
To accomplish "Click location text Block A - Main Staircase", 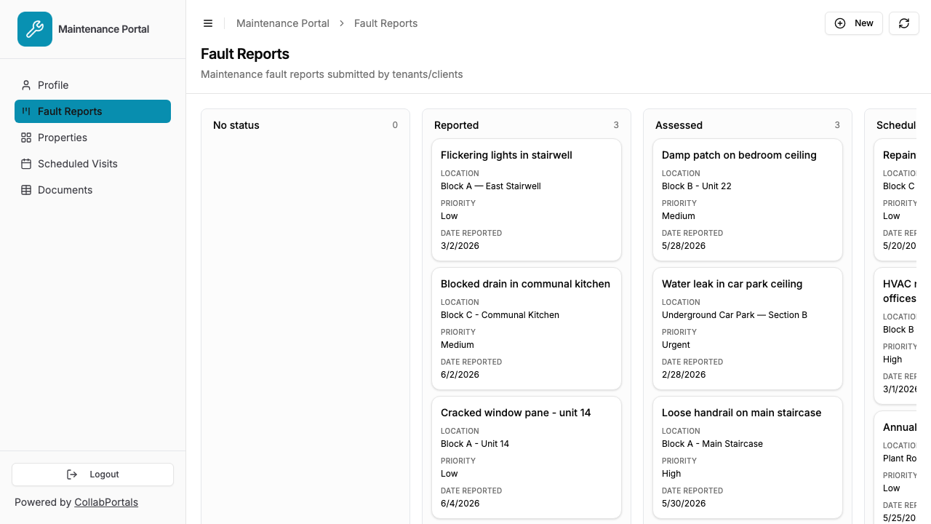I will (712, 444).
